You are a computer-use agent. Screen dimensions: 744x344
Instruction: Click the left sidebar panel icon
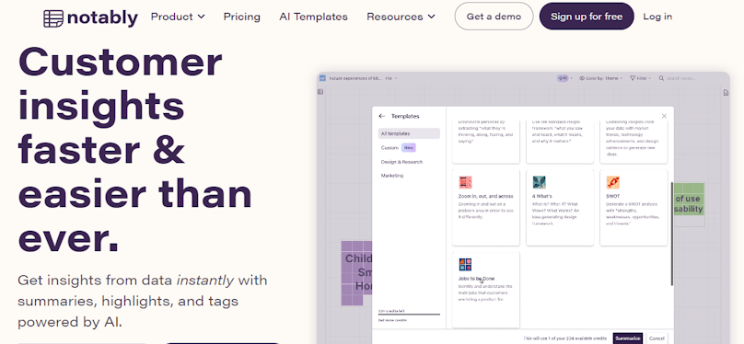(x=320, y=92)
